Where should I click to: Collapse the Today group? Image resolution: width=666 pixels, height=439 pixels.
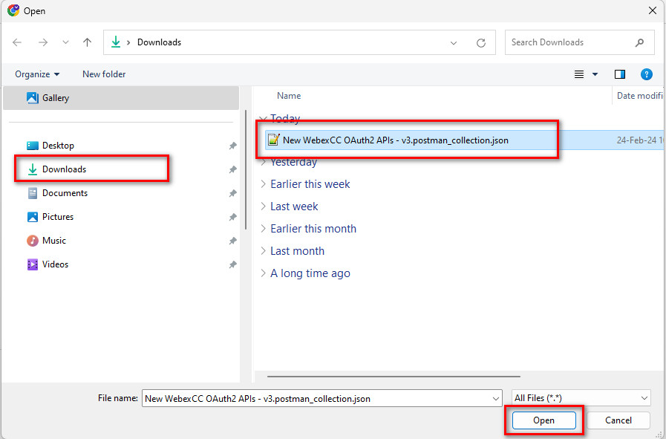[x=264, y=119]
